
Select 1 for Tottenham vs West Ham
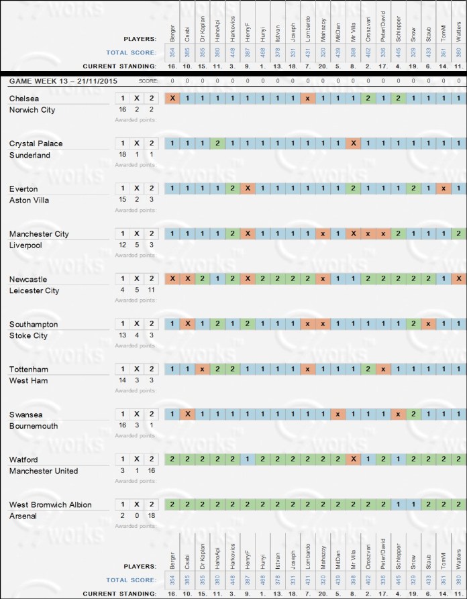(x=122, y=369)
